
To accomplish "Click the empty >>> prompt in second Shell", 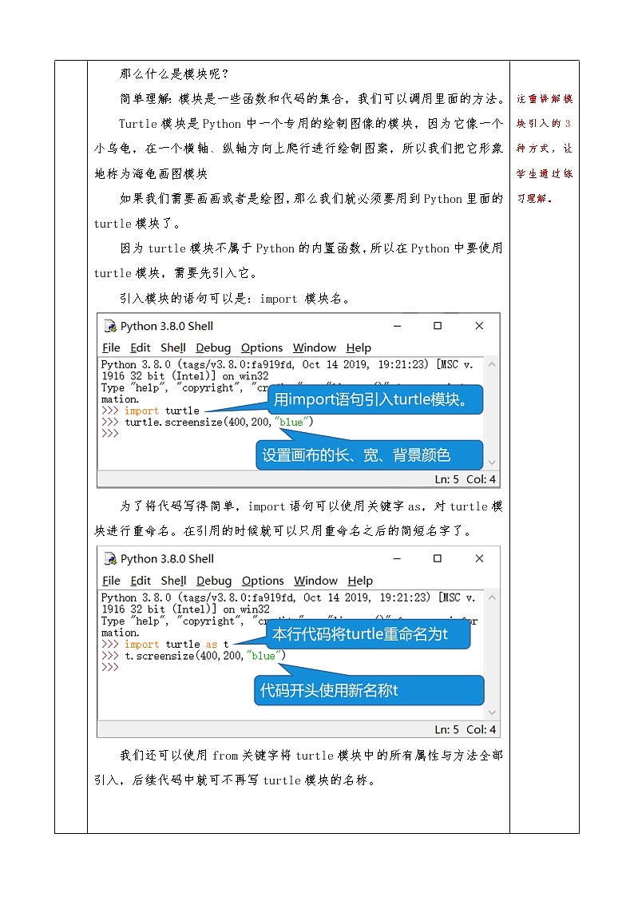I will click(109, 667).
